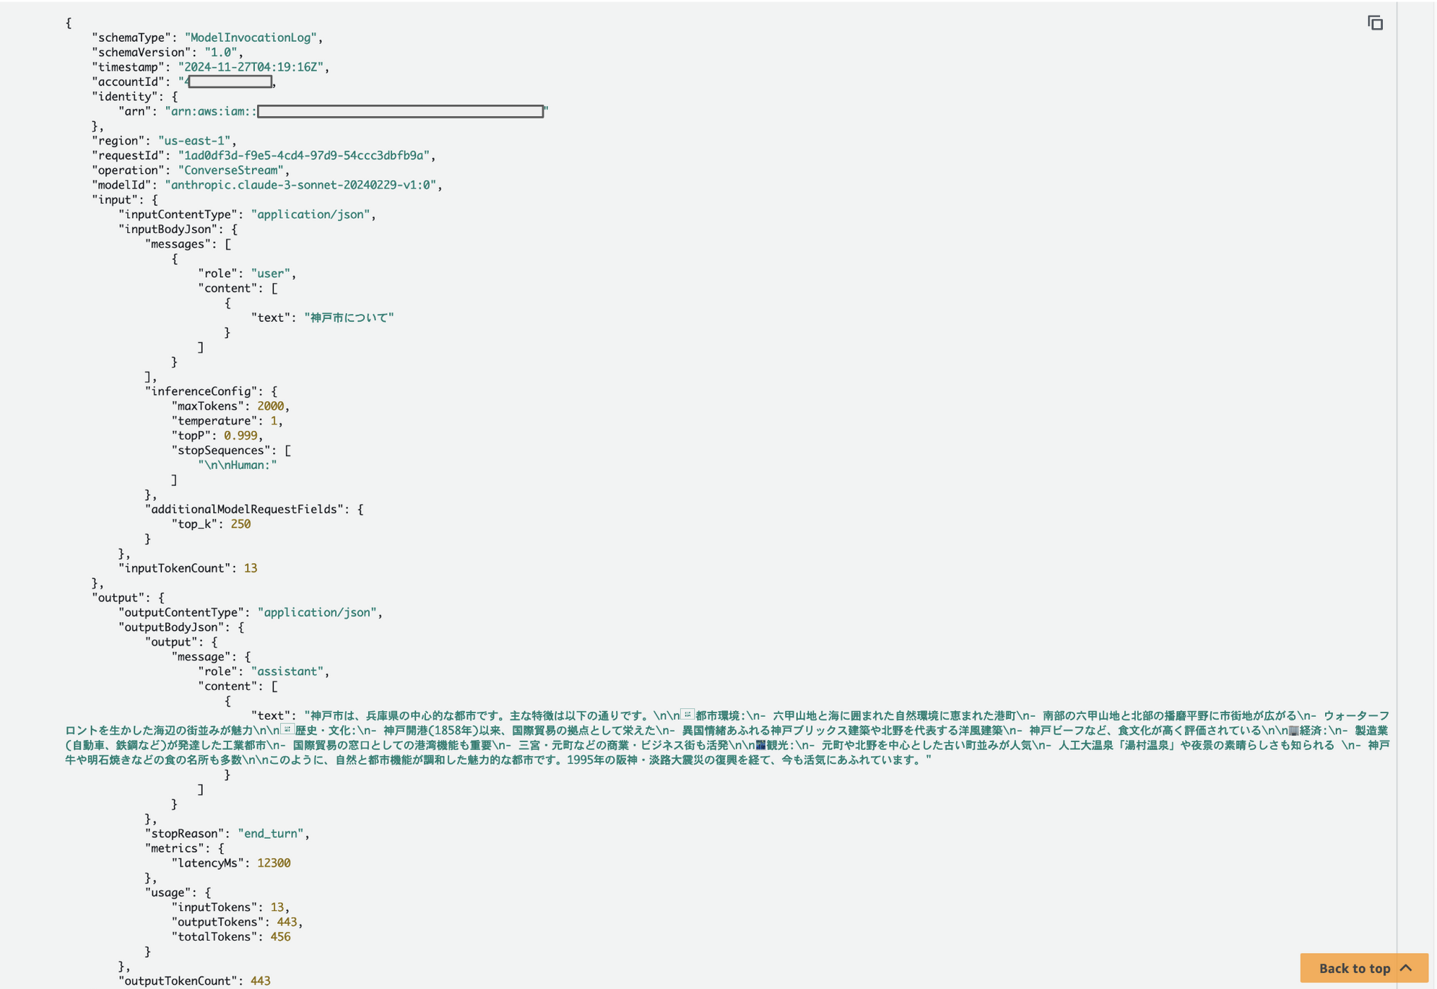Click the "ConverseStream" operation value
This screenshot has height=989, width=1437.
click(230, 170)
